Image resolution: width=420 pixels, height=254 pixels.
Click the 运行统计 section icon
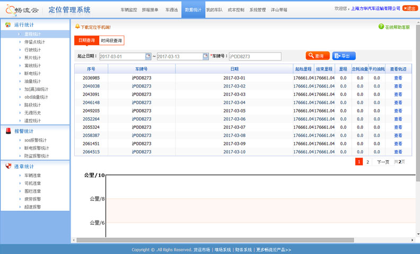point(8,25)
